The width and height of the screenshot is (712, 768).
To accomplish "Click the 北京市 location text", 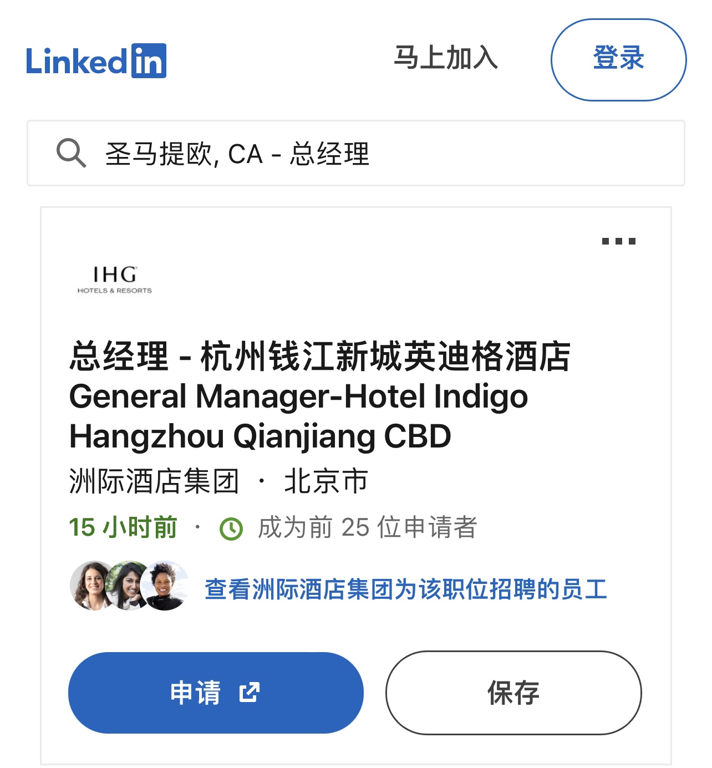I will coord(326,481).
